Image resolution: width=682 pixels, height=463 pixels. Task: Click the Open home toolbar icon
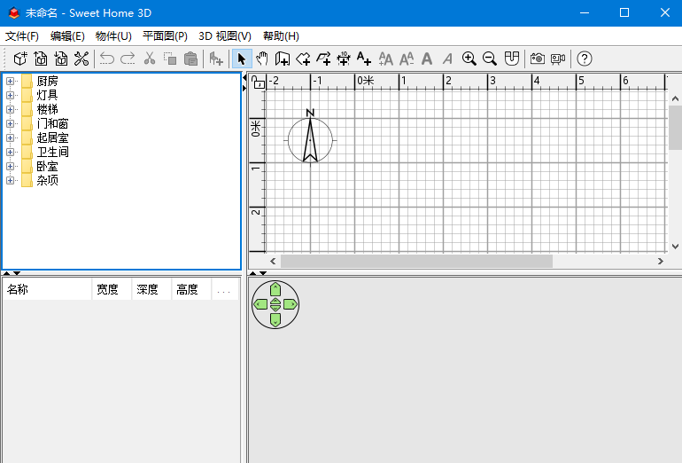(x=41, y=59)
